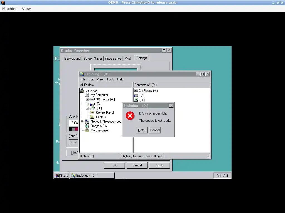The width and height of the screenshot is (285, 213).
Task: Click the red error X icon
Action: click(x=130, y=116)
